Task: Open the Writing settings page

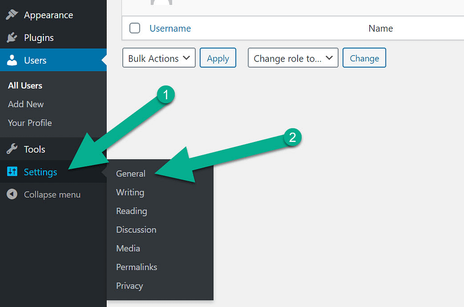Action: pyautogui.click(x=130, y=192)
